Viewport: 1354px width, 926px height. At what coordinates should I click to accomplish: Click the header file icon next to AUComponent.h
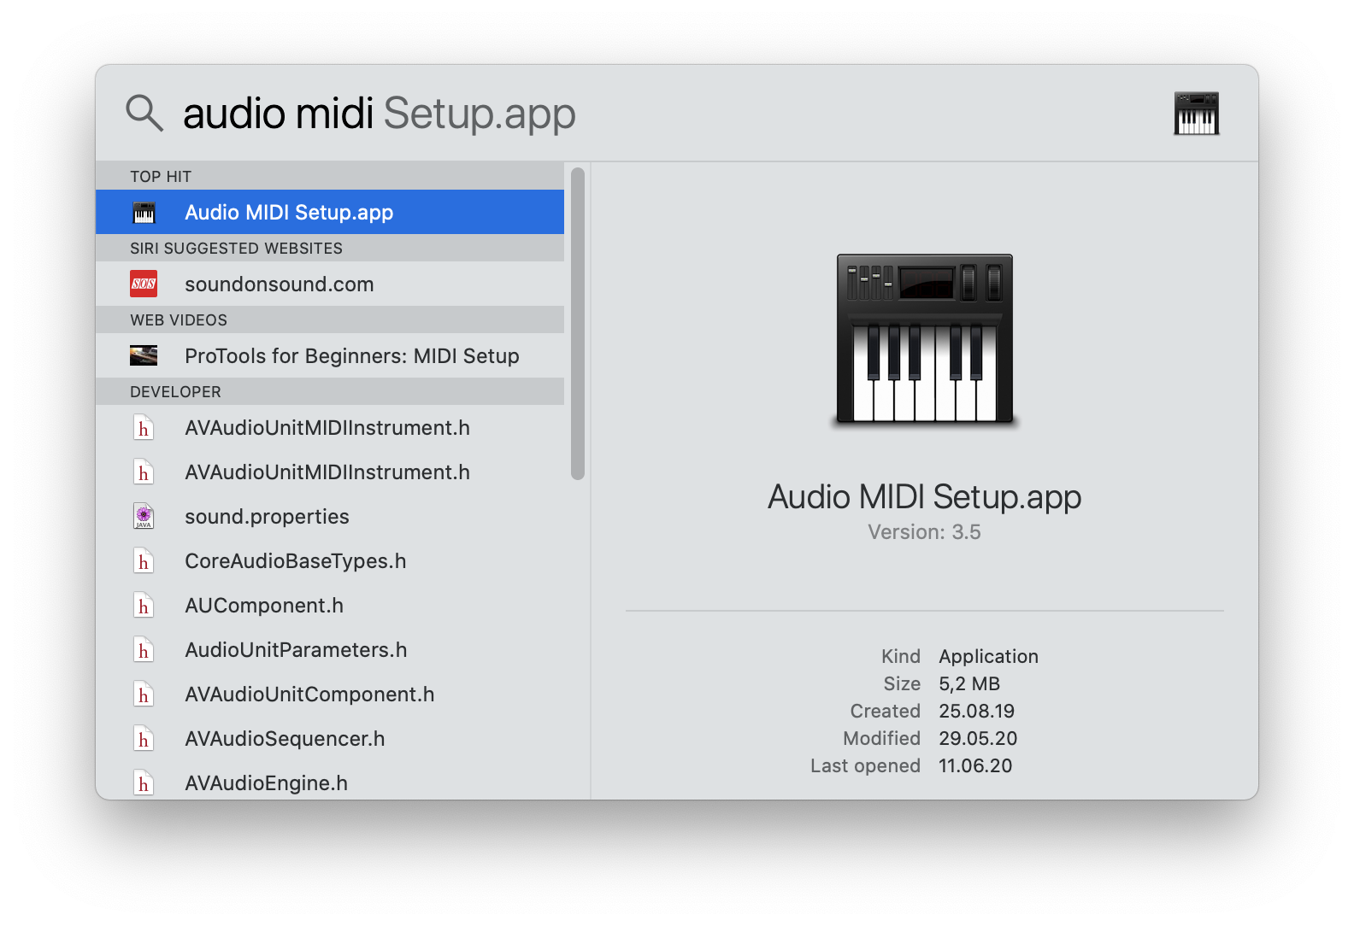144,606
